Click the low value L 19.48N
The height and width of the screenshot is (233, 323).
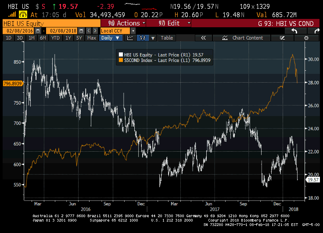click(x=230, y=15)
